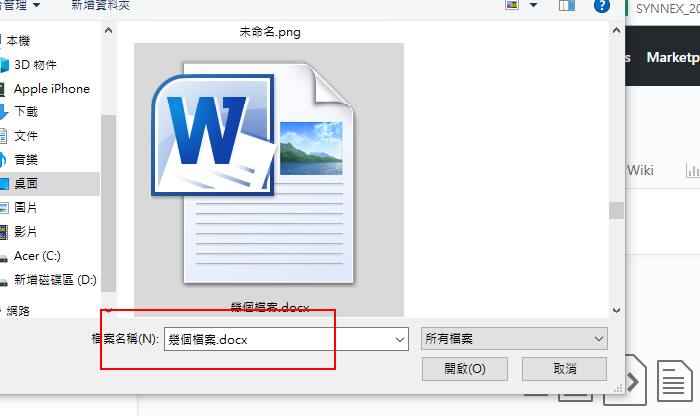
Task: Click the 幾個檔案.docx file name label
Action: point(270,307)
